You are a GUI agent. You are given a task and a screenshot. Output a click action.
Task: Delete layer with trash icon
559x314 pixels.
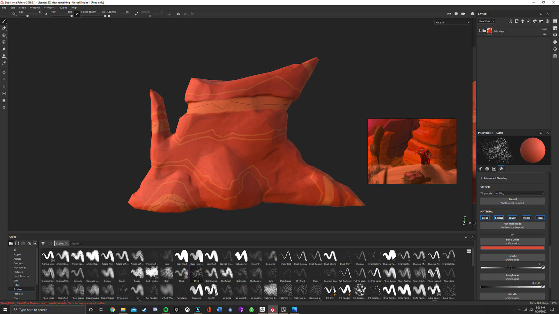(x=547, y=21)
